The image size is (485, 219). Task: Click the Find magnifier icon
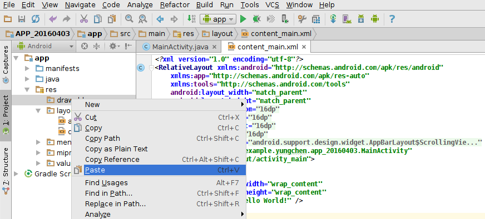click(128, 19)
